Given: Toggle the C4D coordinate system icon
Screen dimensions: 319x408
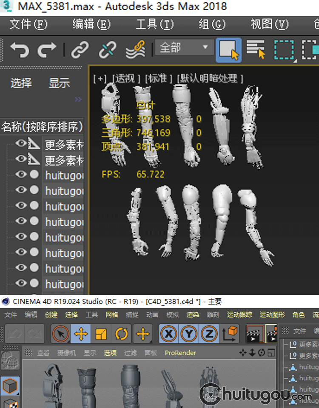Looking at the screenshot, I should click(229, 334).
